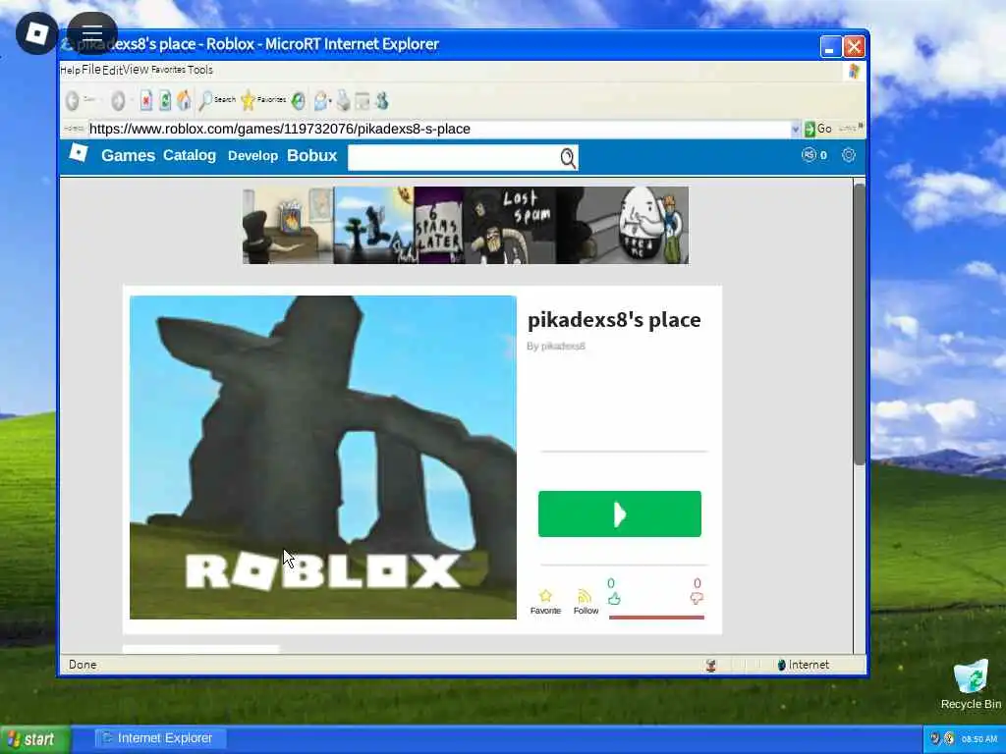The image size is (1006, 754).
Task: Open the Search magnifier toolbar button
Action: (217, 100)
